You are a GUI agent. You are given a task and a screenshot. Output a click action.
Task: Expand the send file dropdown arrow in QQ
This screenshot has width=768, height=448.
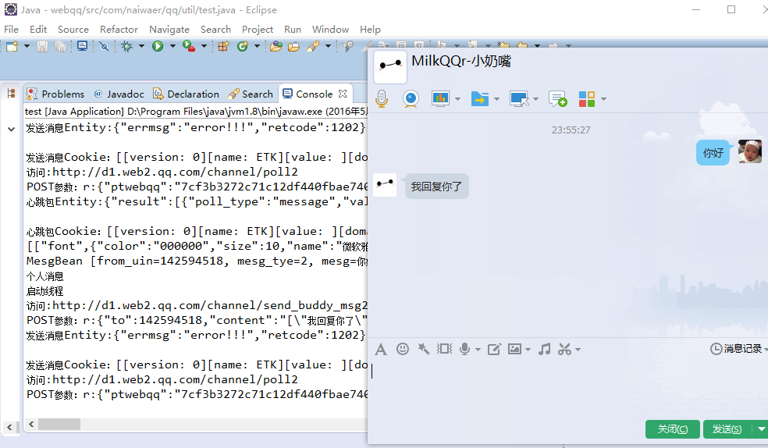tap(496, 99)
